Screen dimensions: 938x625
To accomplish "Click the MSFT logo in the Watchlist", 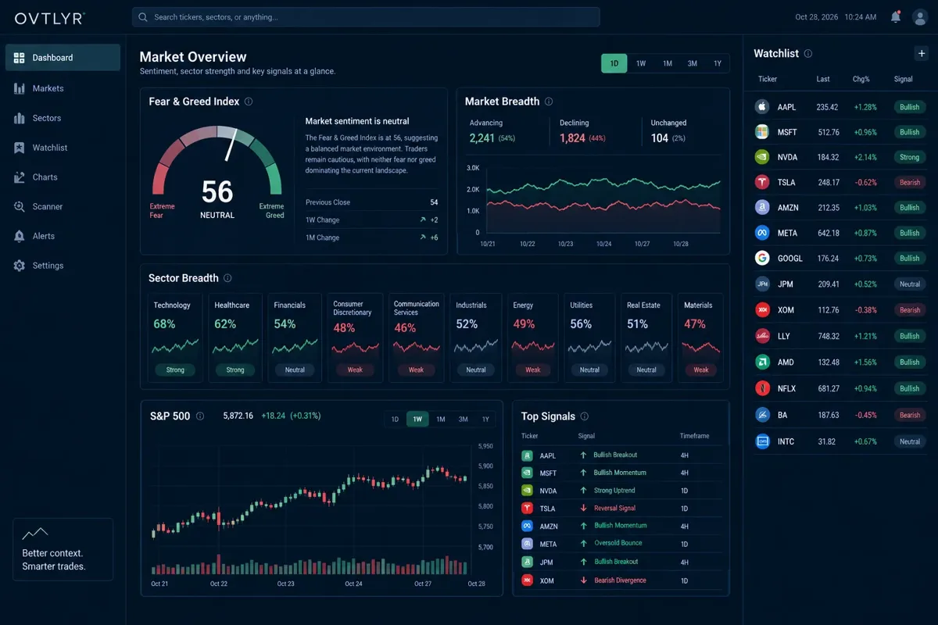I will (x=762, y=132).
